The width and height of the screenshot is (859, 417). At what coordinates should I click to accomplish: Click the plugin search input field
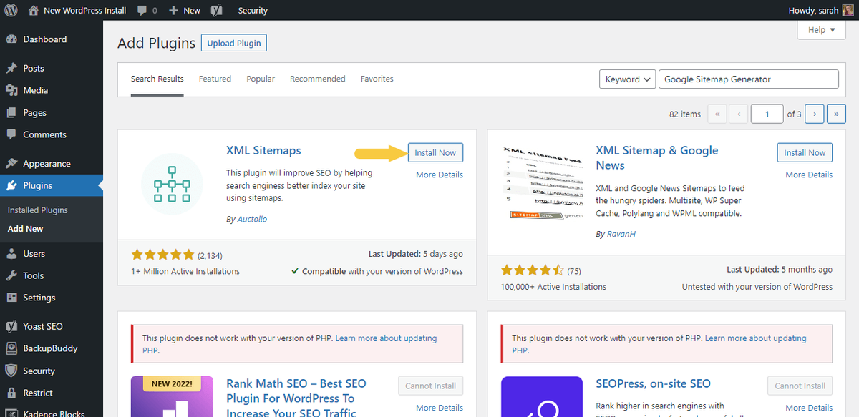click(x=748, y=79)
